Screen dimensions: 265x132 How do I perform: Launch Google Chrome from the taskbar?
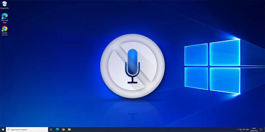(63, 129)
